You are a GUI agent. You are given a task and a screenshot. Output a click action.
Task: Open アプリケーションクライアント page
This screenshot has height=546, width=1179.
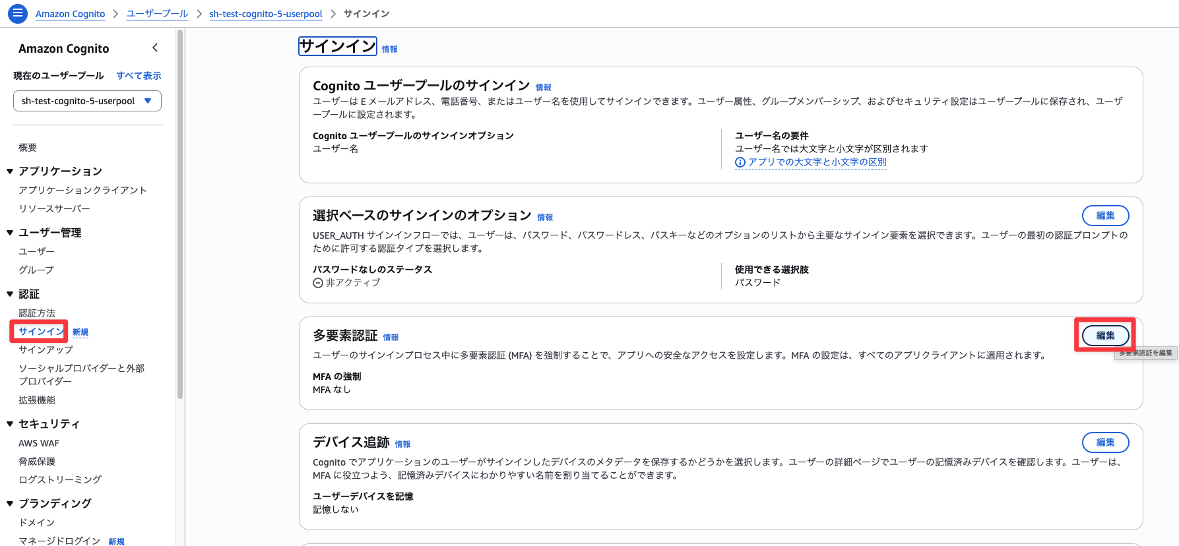tap(82, 191)
